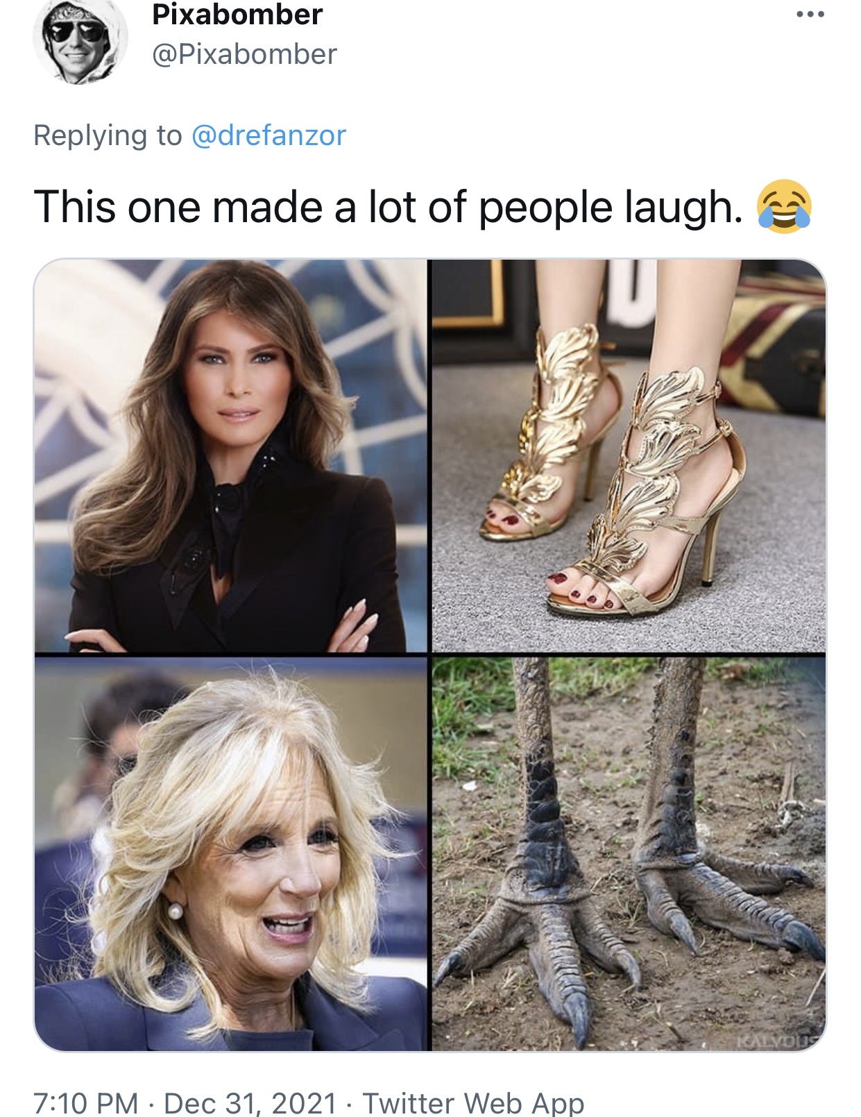Open photo of woman in black blazer
The height and width of the screenshot is (1117, 861).
[x=230, y=455]
